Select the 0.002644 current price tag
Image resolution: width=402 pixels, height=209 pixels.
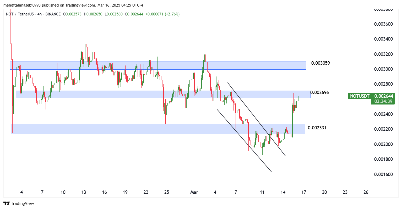pyautogui.click(x=383, y=96)
